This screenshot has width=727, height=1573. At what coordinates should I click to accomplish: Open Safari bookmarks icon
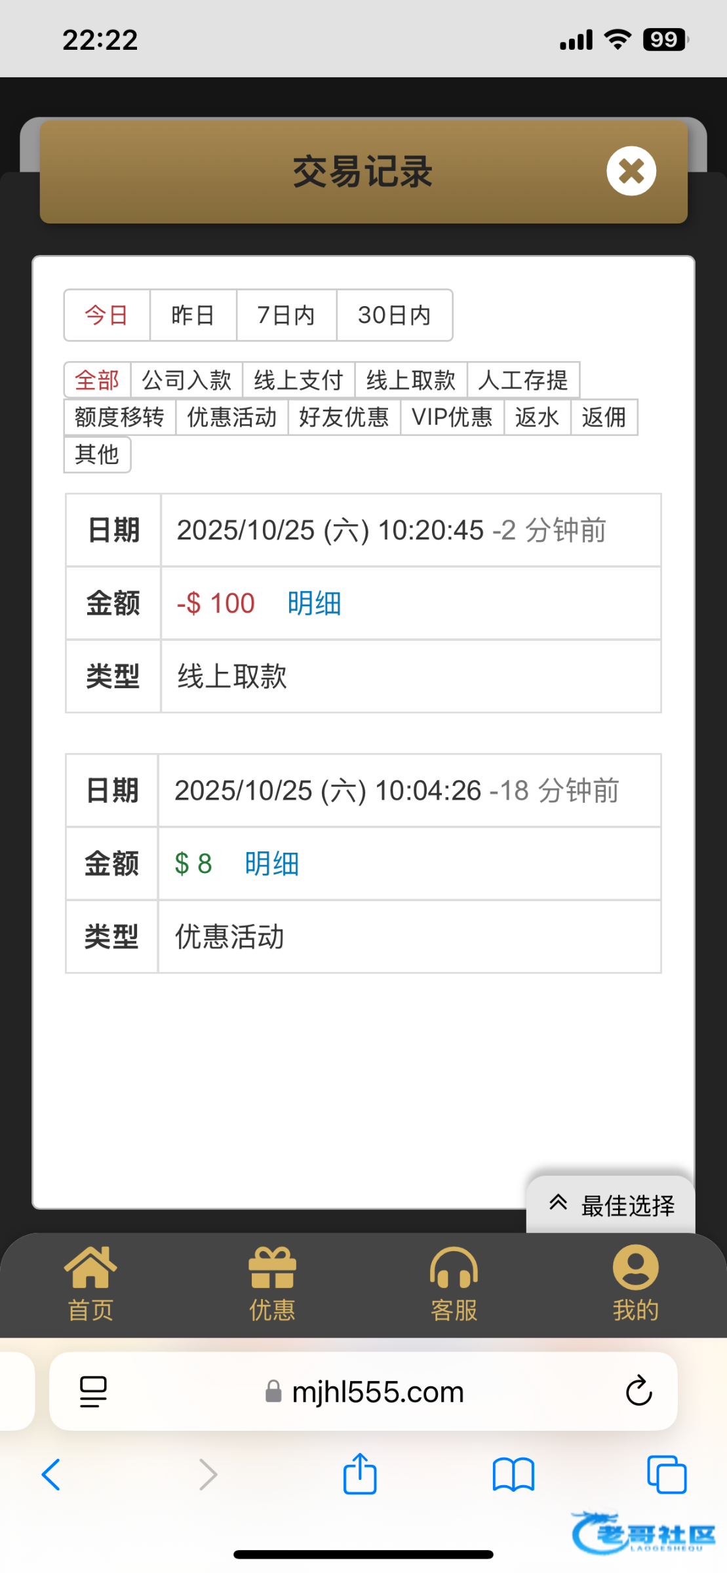pyautogui.click(x=513, y=1475)
